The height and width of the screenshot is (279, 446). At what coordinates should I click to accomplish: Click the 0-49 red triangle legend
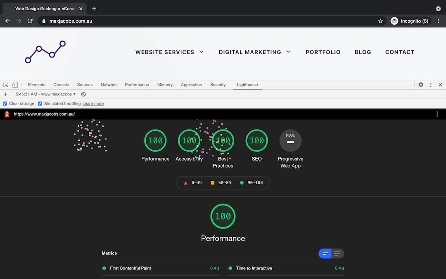(x=192, y=183)
